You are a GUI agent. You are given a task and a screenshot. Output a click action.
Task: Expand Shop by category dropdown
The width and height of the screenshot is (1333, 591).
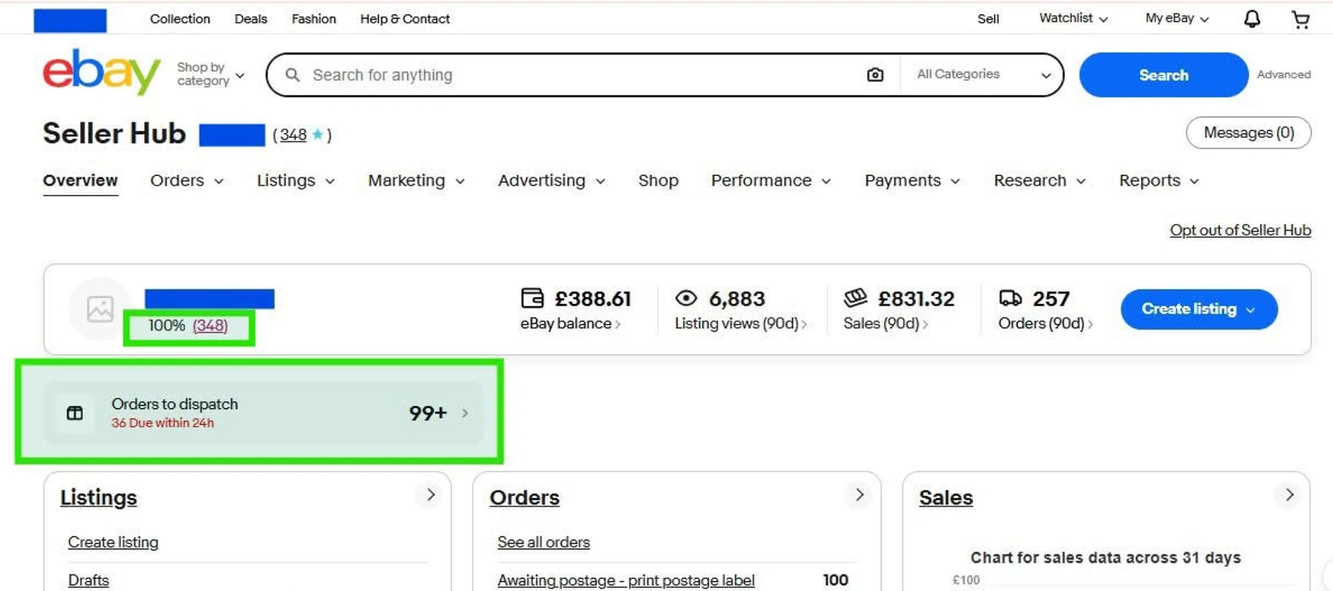click(x=211, y=74)
